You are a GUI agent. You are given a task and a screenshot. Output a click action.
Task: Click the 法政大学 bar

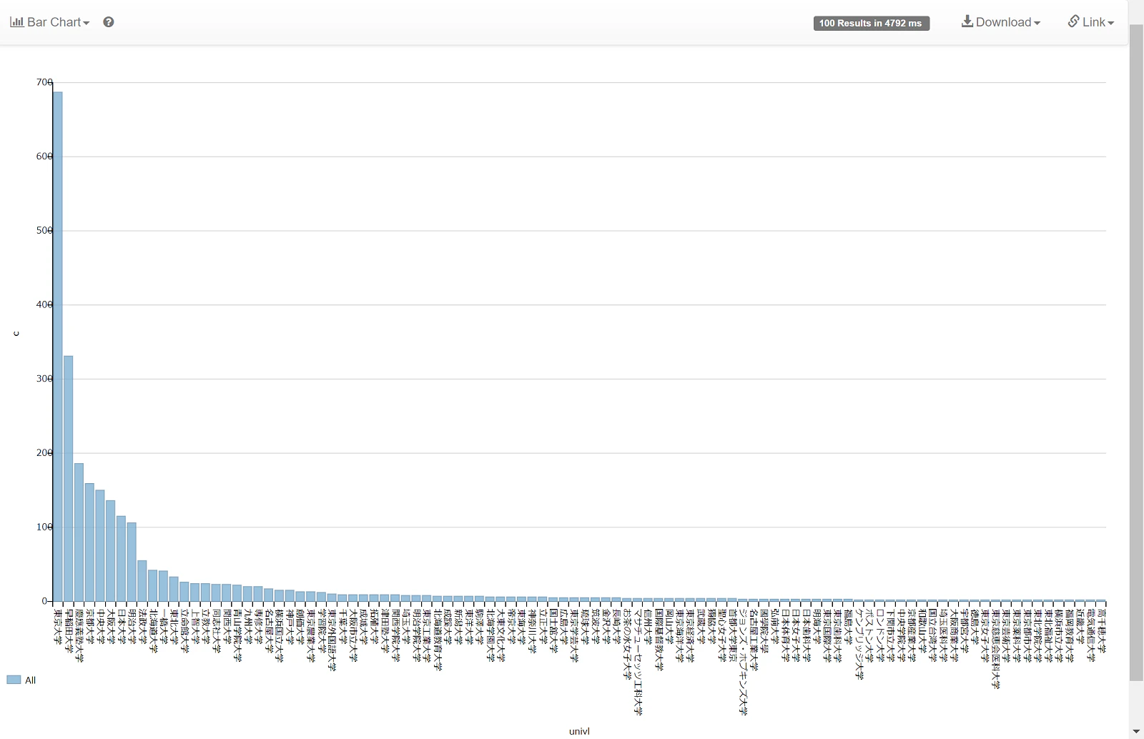click(x=142, y=581)
